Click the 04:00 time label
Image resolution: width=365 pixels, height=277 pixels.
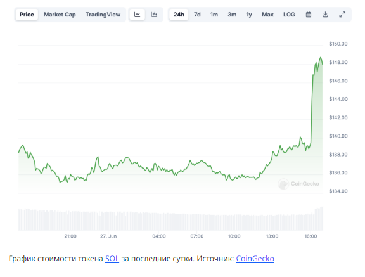click(x=159, y=236)
